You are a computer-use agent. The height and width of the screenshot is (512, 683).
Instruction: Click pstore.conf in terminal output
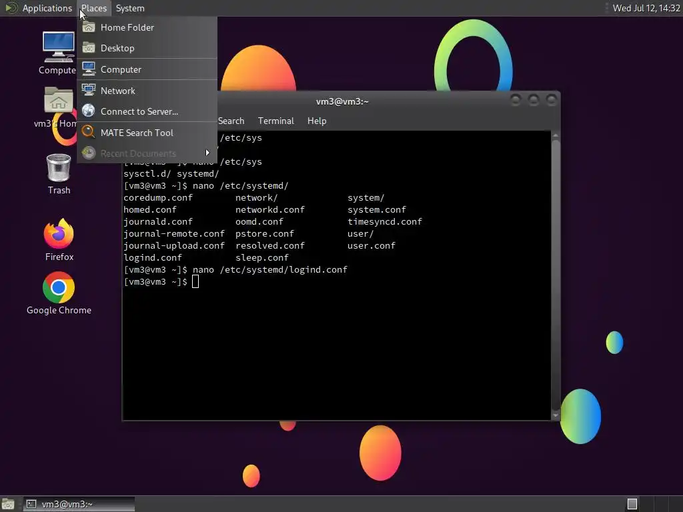tap(264, 234)
